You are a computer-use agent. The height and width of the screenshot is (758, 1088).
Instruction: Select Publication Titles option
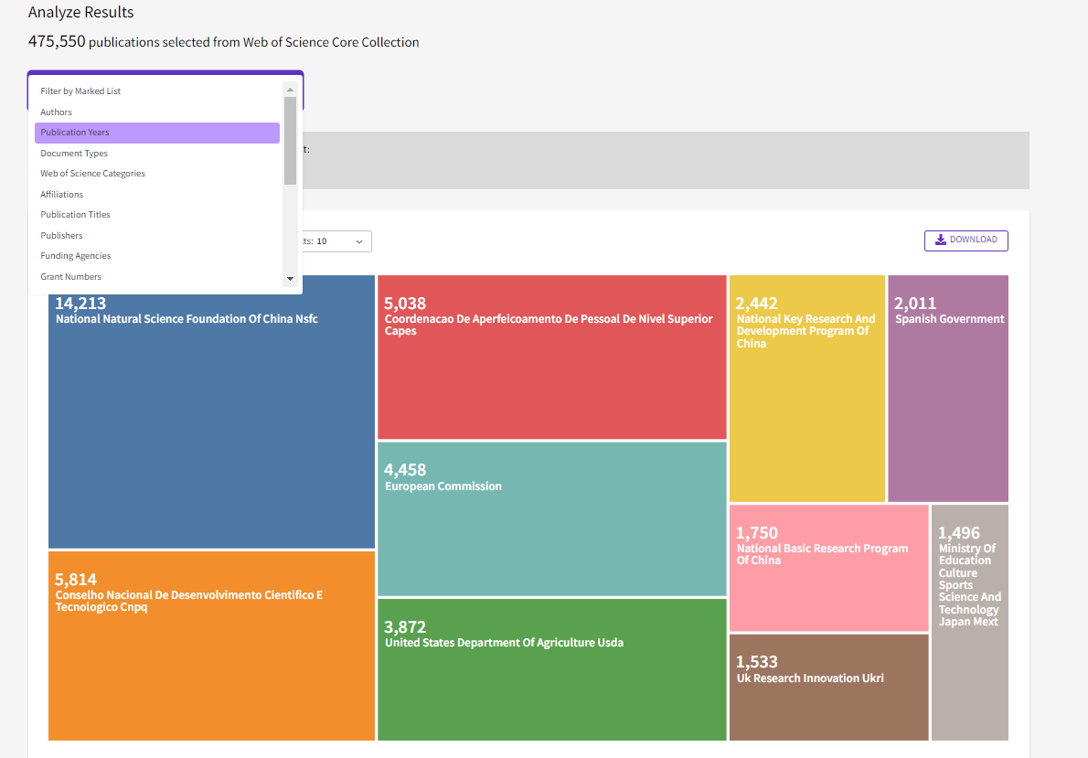pyautogui.click(x=157, y=215)
